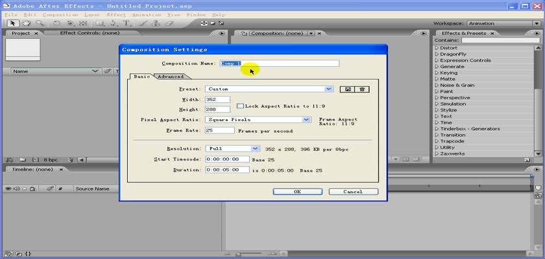The width and height of the screenshot is (545, 259).
Task: Toggle Lock Aspect Ratio to 11:9 checkbox
Action: click(240, 106)
